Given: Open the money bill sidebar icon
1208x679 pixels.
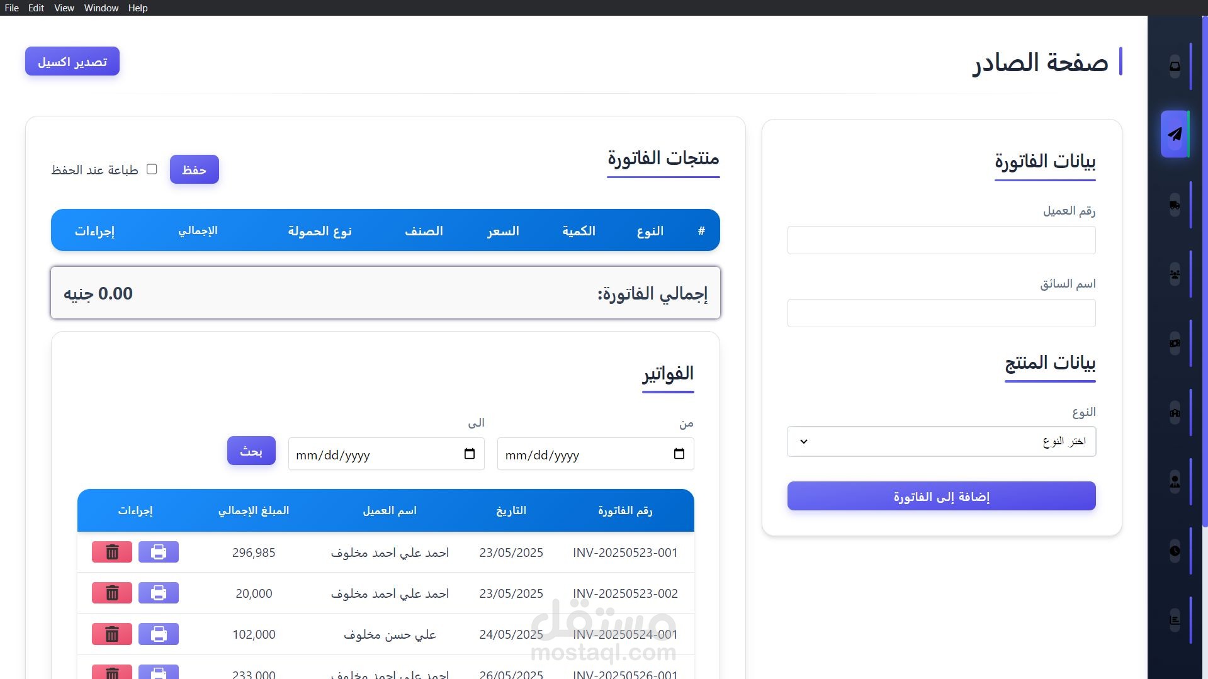Looking at the screenshot, I should [x=1175, y=344].
